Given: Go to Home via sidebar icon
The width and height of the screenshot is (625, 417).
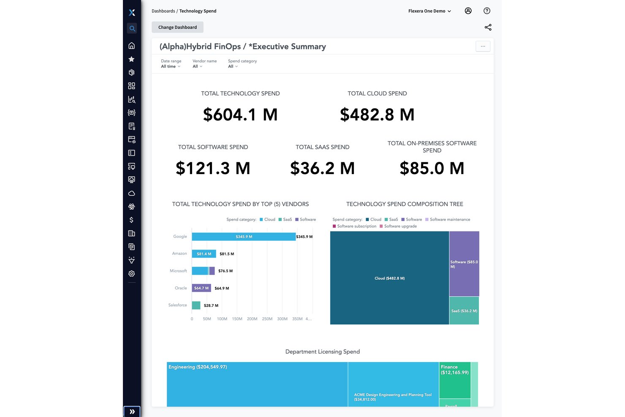Looking at the screenshot, I should [132, 46].
